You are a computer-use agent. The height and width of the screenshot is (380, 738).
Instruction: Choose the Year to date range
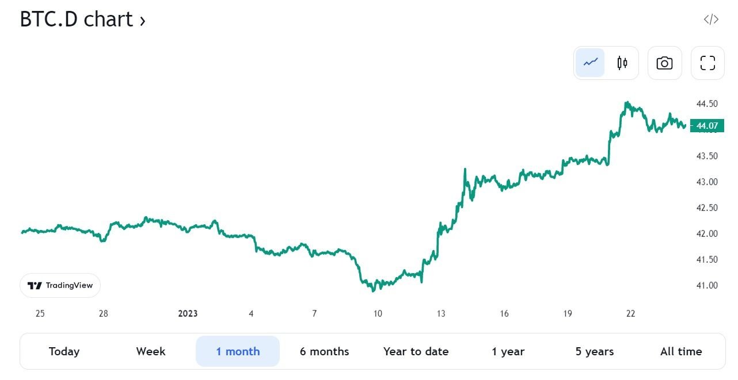pos(416,351)
